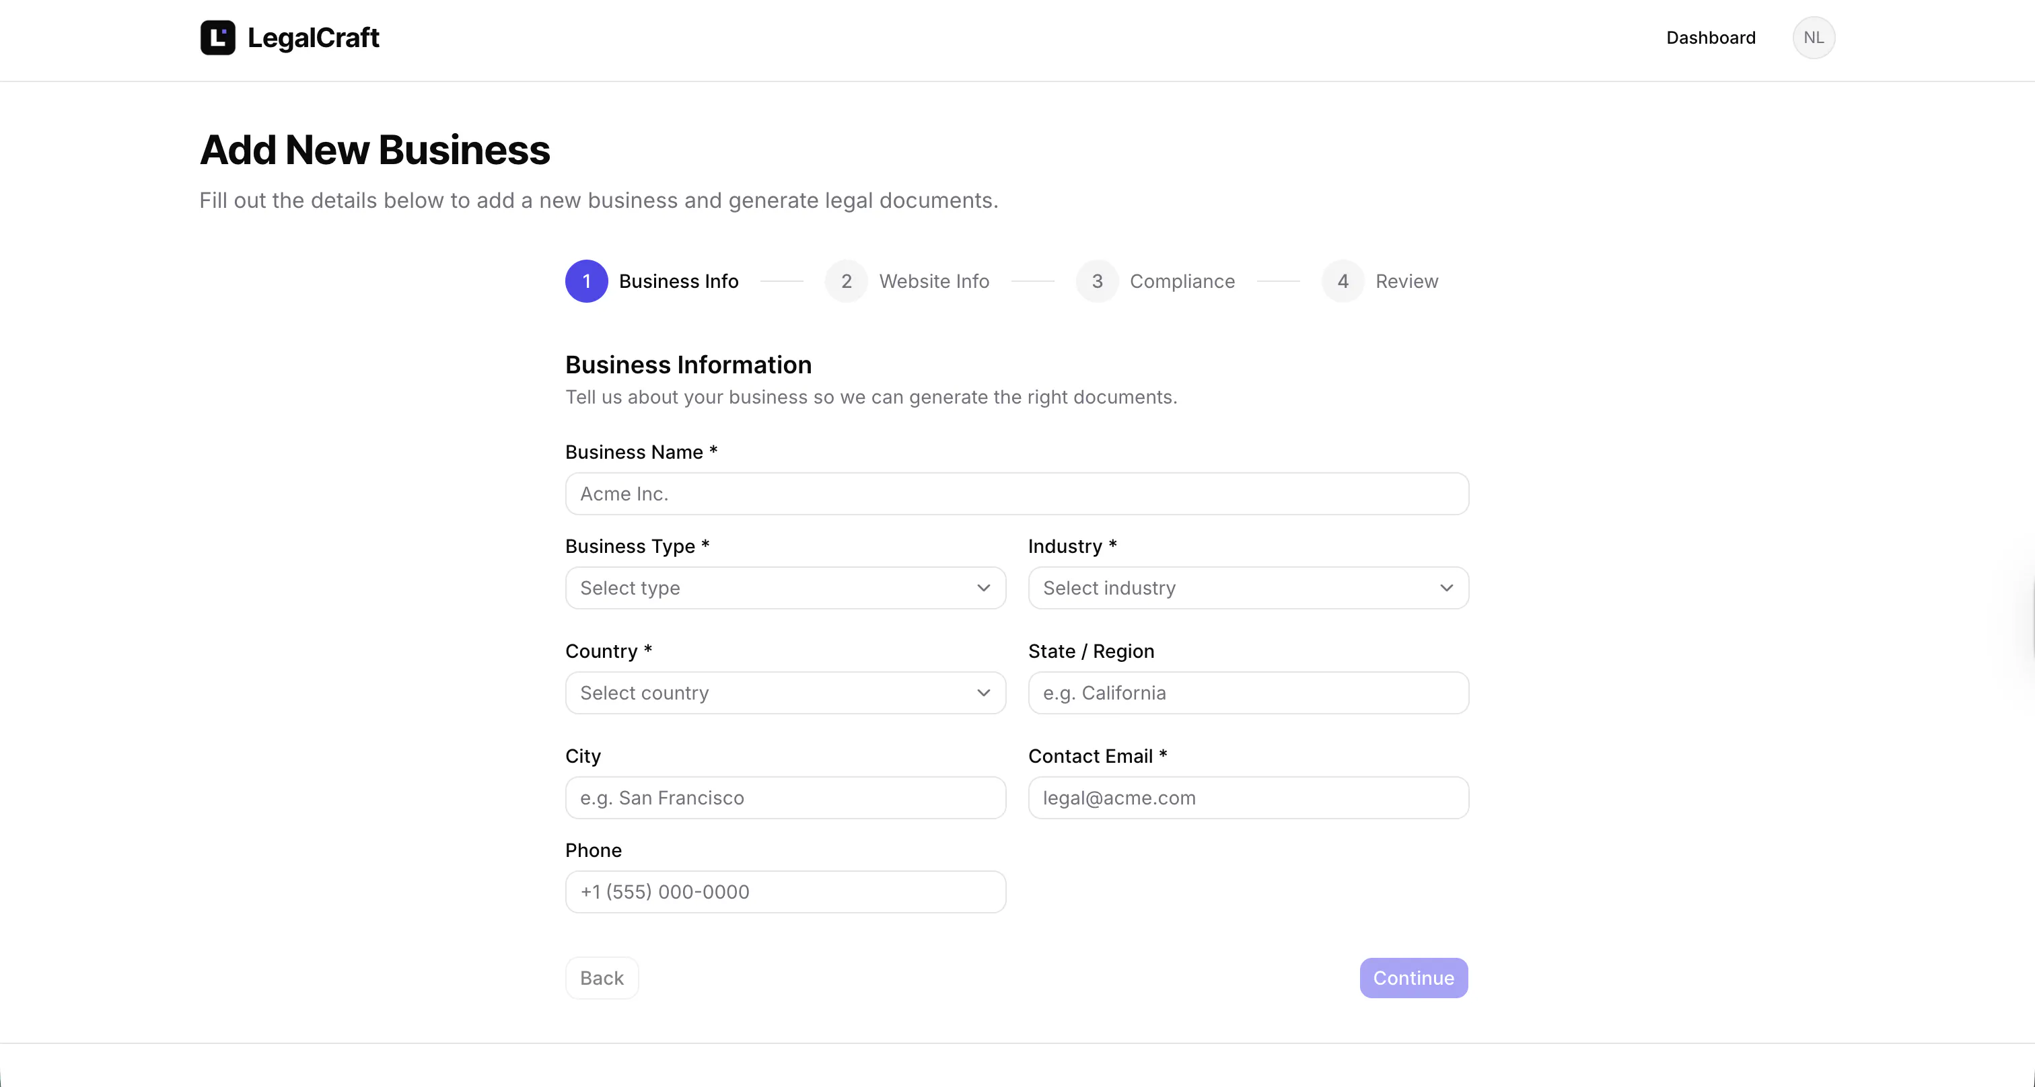The height and width of the screenshot is (1087, 2035).
Task: Select step 3 Compliance
Action: [x=1155, y=281]
